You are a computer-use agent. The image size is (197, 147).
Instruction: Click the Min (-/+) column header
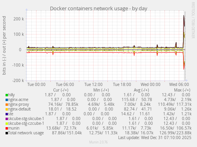[101, 90]
